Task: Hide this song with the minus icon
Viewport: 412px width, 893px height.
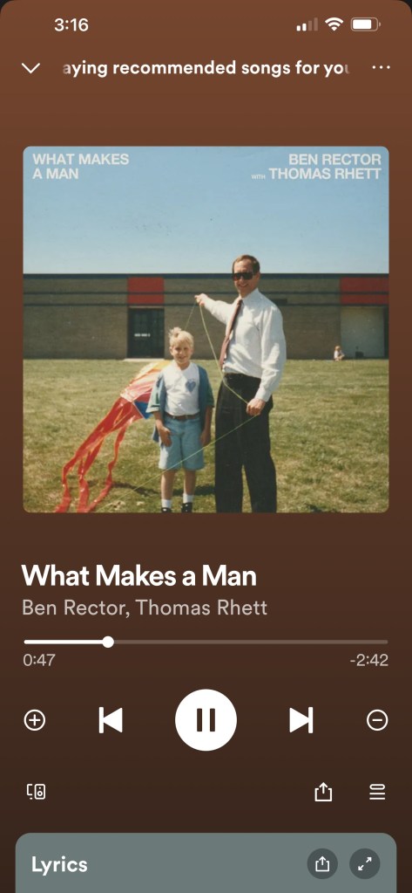Action: (377, 720)
